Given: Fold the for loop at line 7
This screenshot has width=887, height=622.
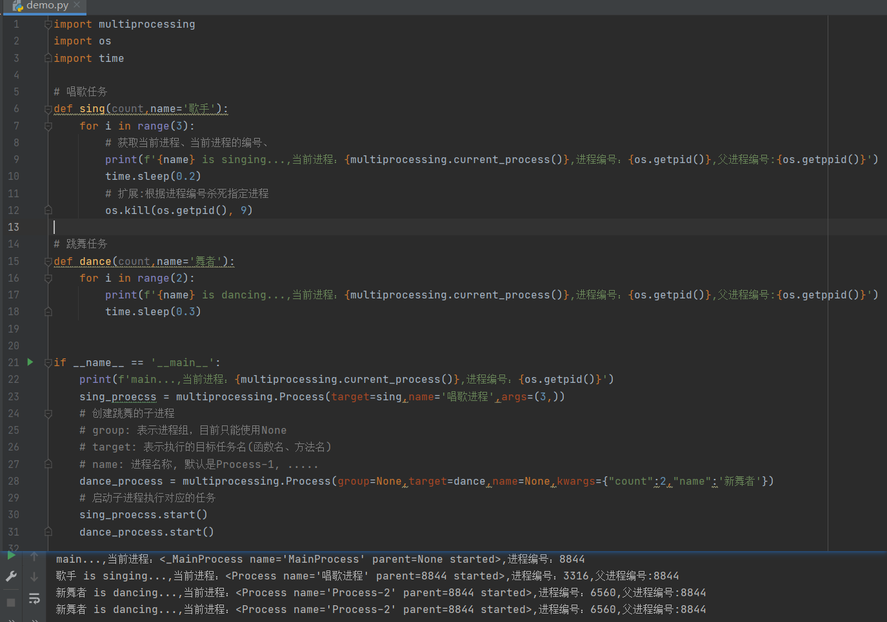Looking at the screenshot, I should (x=48, y=126).
